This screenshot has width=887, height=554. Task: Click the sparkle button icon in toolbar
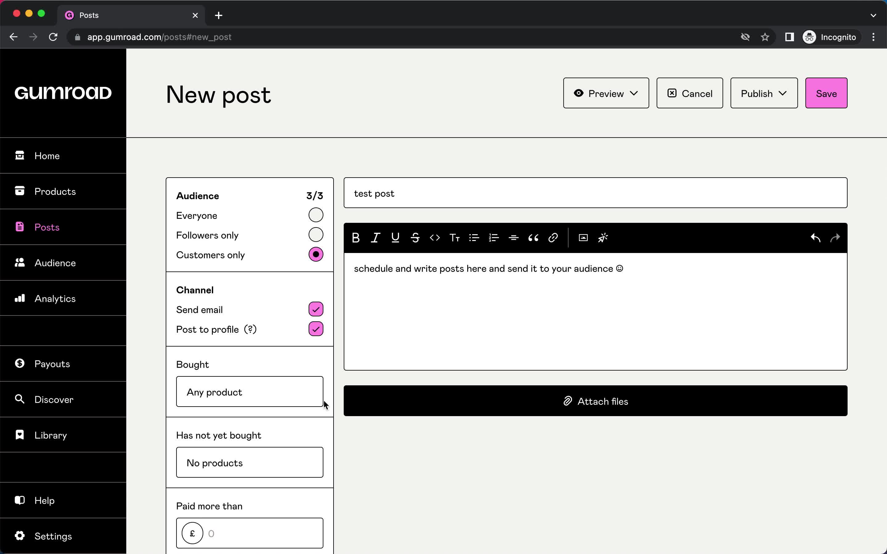point(603,238)
